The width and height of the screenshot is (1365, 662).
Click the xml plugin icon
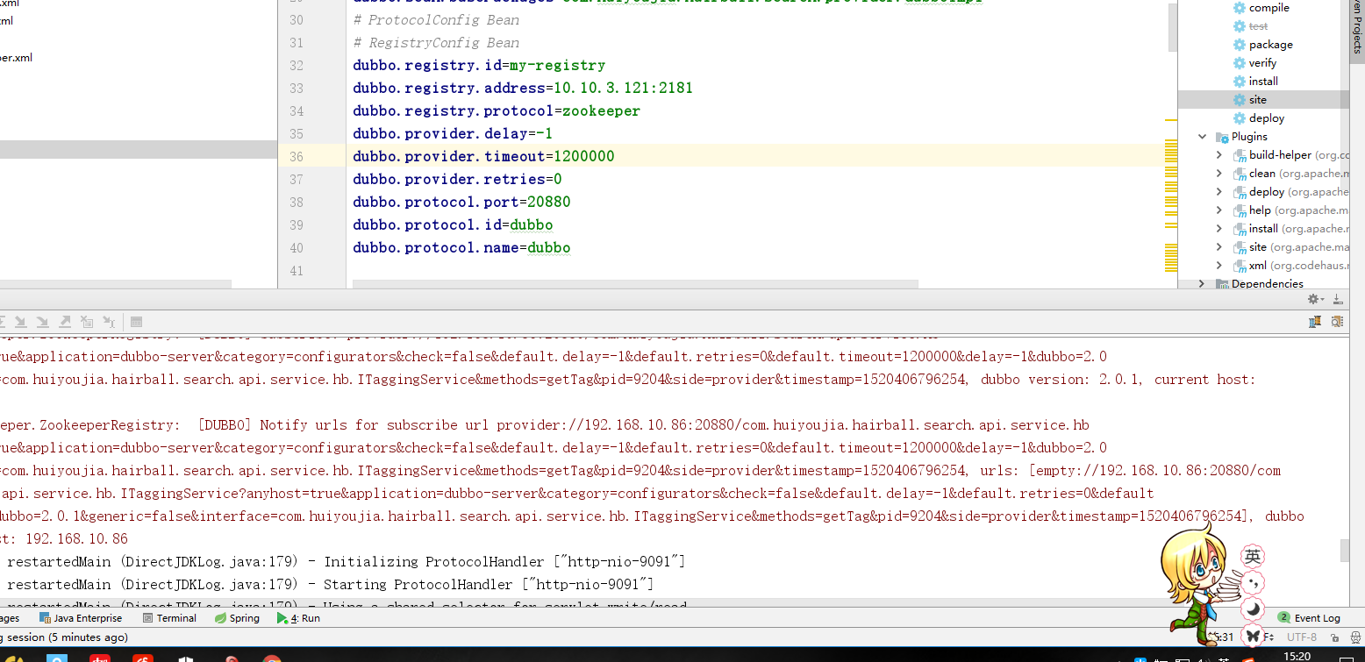click(x=1240, y=266)
